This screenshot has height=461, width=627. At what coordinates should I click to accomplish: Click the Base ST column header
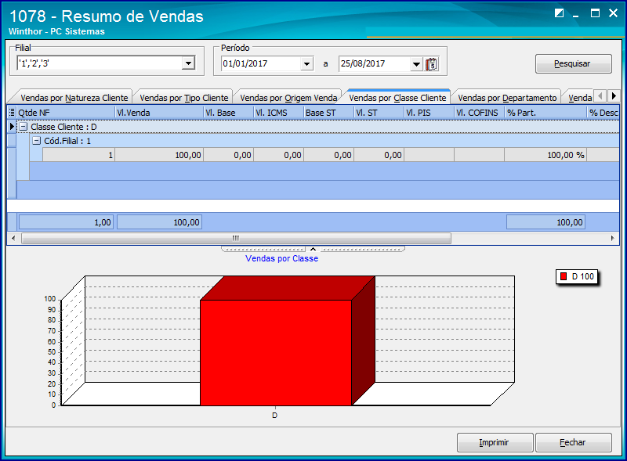click(328, 113)
